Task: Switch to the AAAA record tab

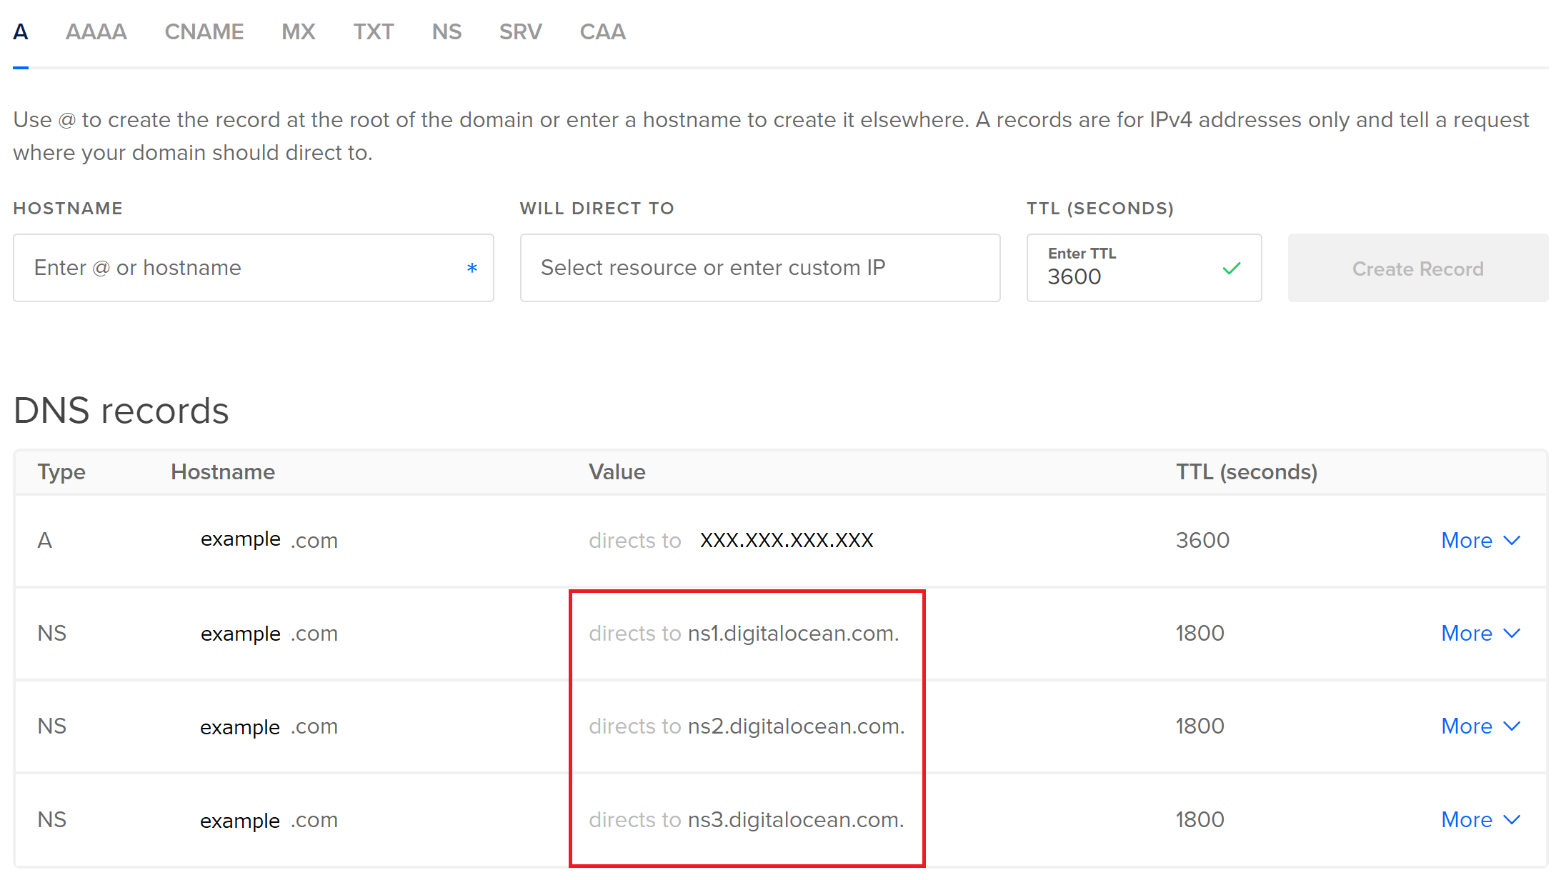Action: pos(96,32)
